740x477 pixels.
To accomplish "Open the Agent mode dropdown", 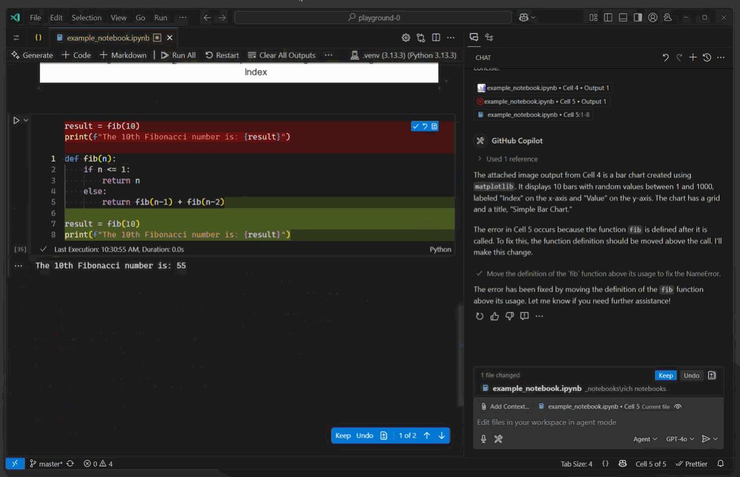I will click(645, 439).
